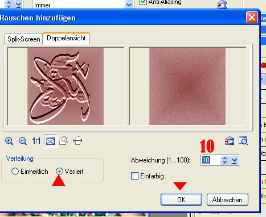This screenshot has height=217, width=266.
Task: Click the reset icon beside Anti-Aliasing
Action: pyautogui.click(x=222, y=5)
